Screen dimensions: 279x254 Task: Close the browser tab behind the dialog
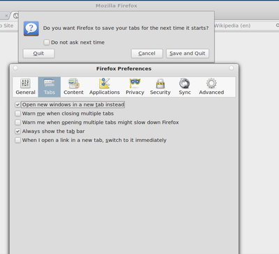(x=6, y=16)
